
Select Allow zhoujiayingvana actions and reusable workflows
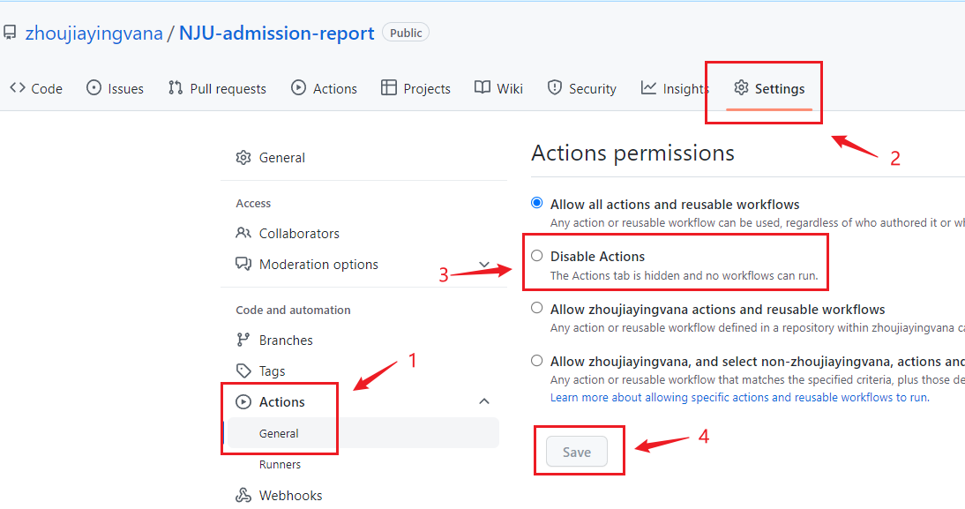537,308
